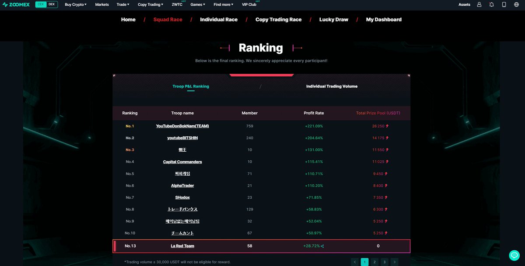Switch to Individual Trading Volume tab
This screenshot has width=525, height=266.
point(332,86)
